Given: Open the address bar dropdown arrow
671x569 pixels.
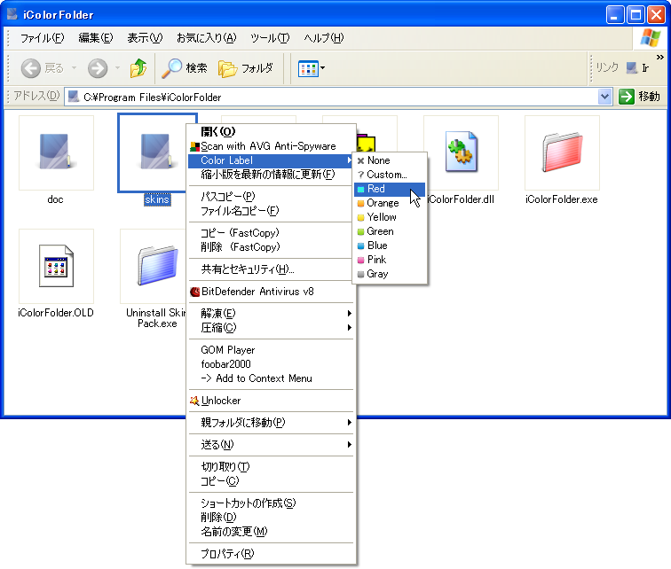Looking at the screenshot, I should 604,97.
